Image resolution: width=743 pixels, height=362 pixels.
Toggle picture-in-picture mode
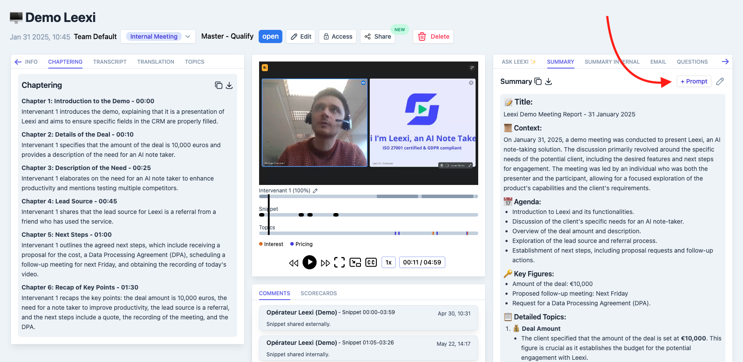(355, 262)
